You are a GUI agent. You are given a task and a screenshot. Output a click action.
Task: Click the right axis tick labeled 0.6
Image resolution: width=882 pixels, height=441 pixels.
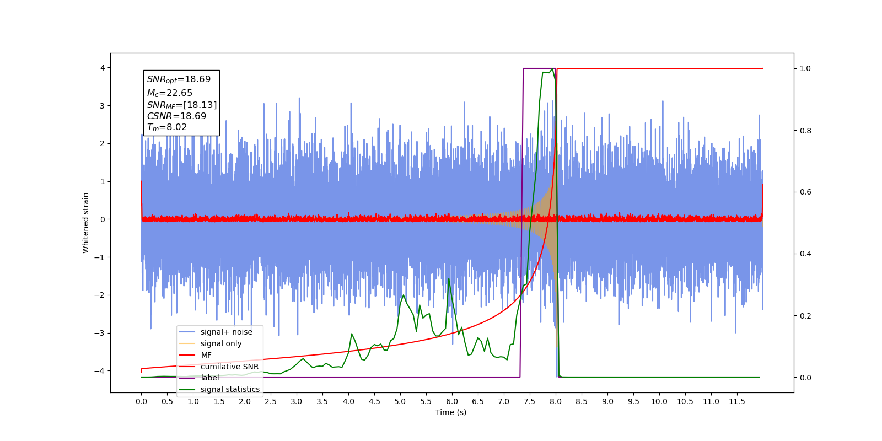(x=805, y=192)
